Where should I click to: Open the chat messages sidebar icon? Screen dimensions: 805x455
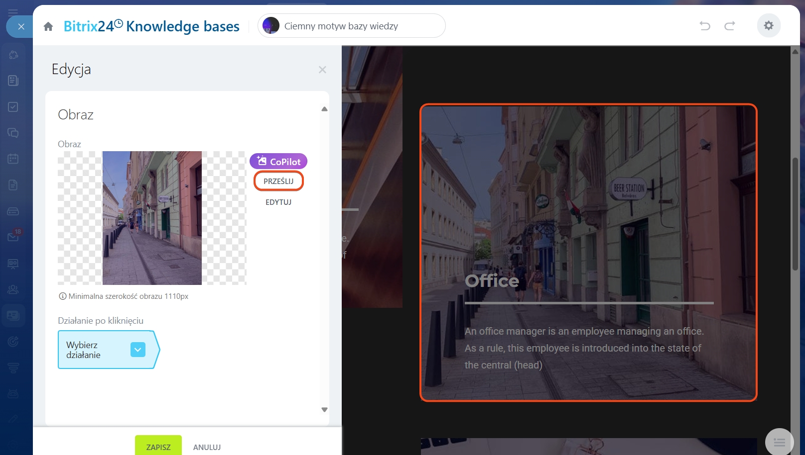(x=13, y=133)
